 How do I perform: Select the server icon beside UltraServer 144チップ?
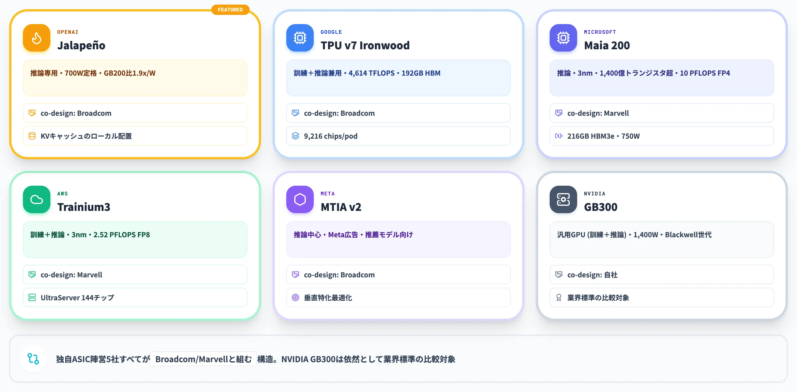click(x=32, y=297)
